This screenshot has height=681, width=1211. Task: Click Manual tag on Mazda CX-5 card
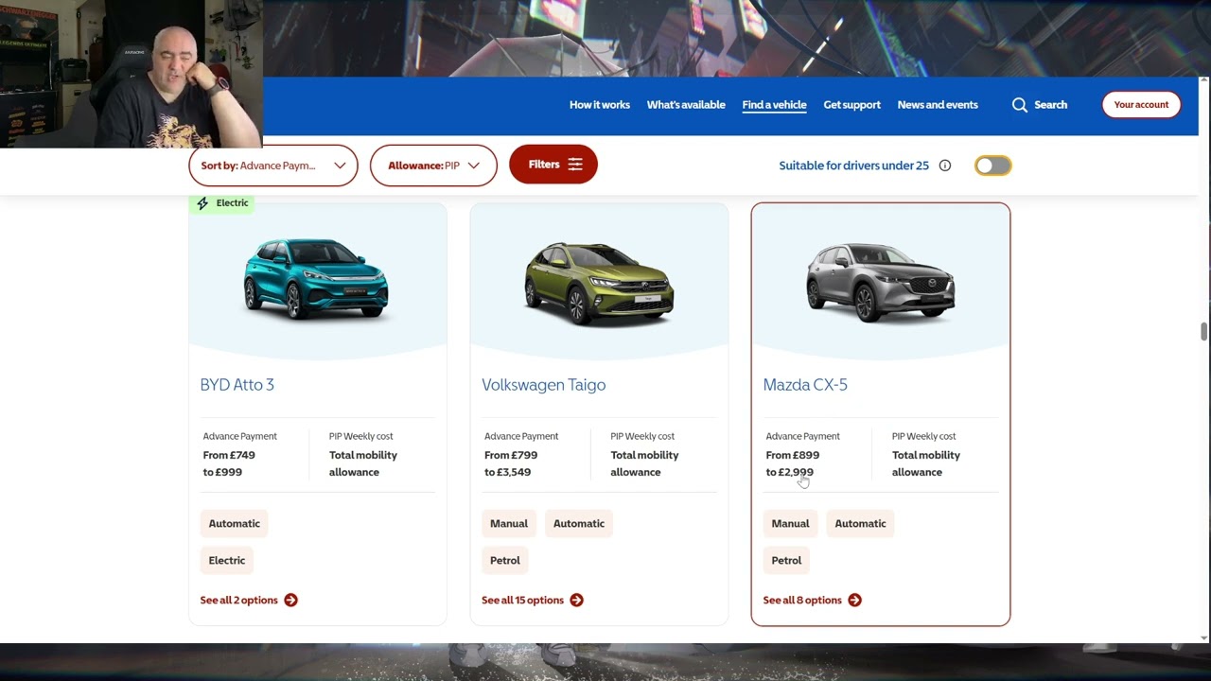790,524
